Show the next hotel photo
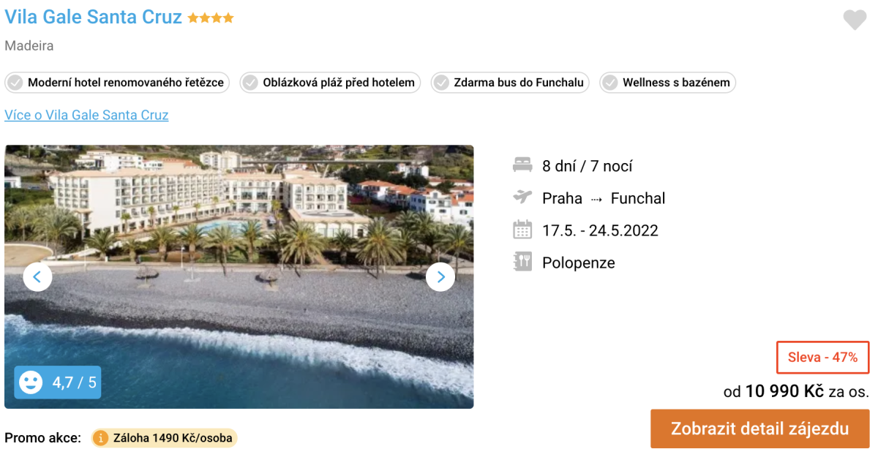This screenshot has width=878, height=460. point(440,276)
